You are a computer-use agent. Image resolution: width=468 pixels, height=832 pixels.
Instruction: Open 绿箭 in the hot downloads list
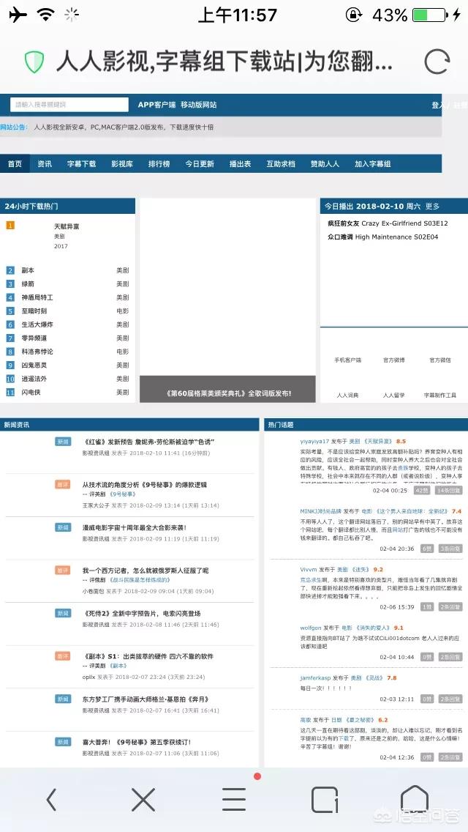point(28,284)
